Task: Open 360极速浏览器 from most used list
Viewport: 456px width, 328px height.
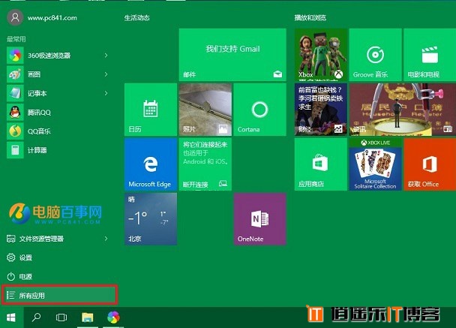Action: tap(58, 56)
